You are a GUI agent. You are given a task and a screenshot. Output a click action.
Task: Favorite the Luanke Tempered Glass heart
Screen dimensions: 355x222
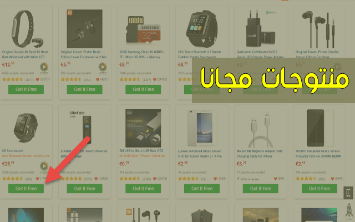215,179
